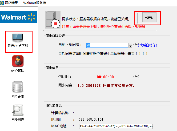Open the 同步日志 log icon
177x131 pixels.
click(x=18, y=110)
